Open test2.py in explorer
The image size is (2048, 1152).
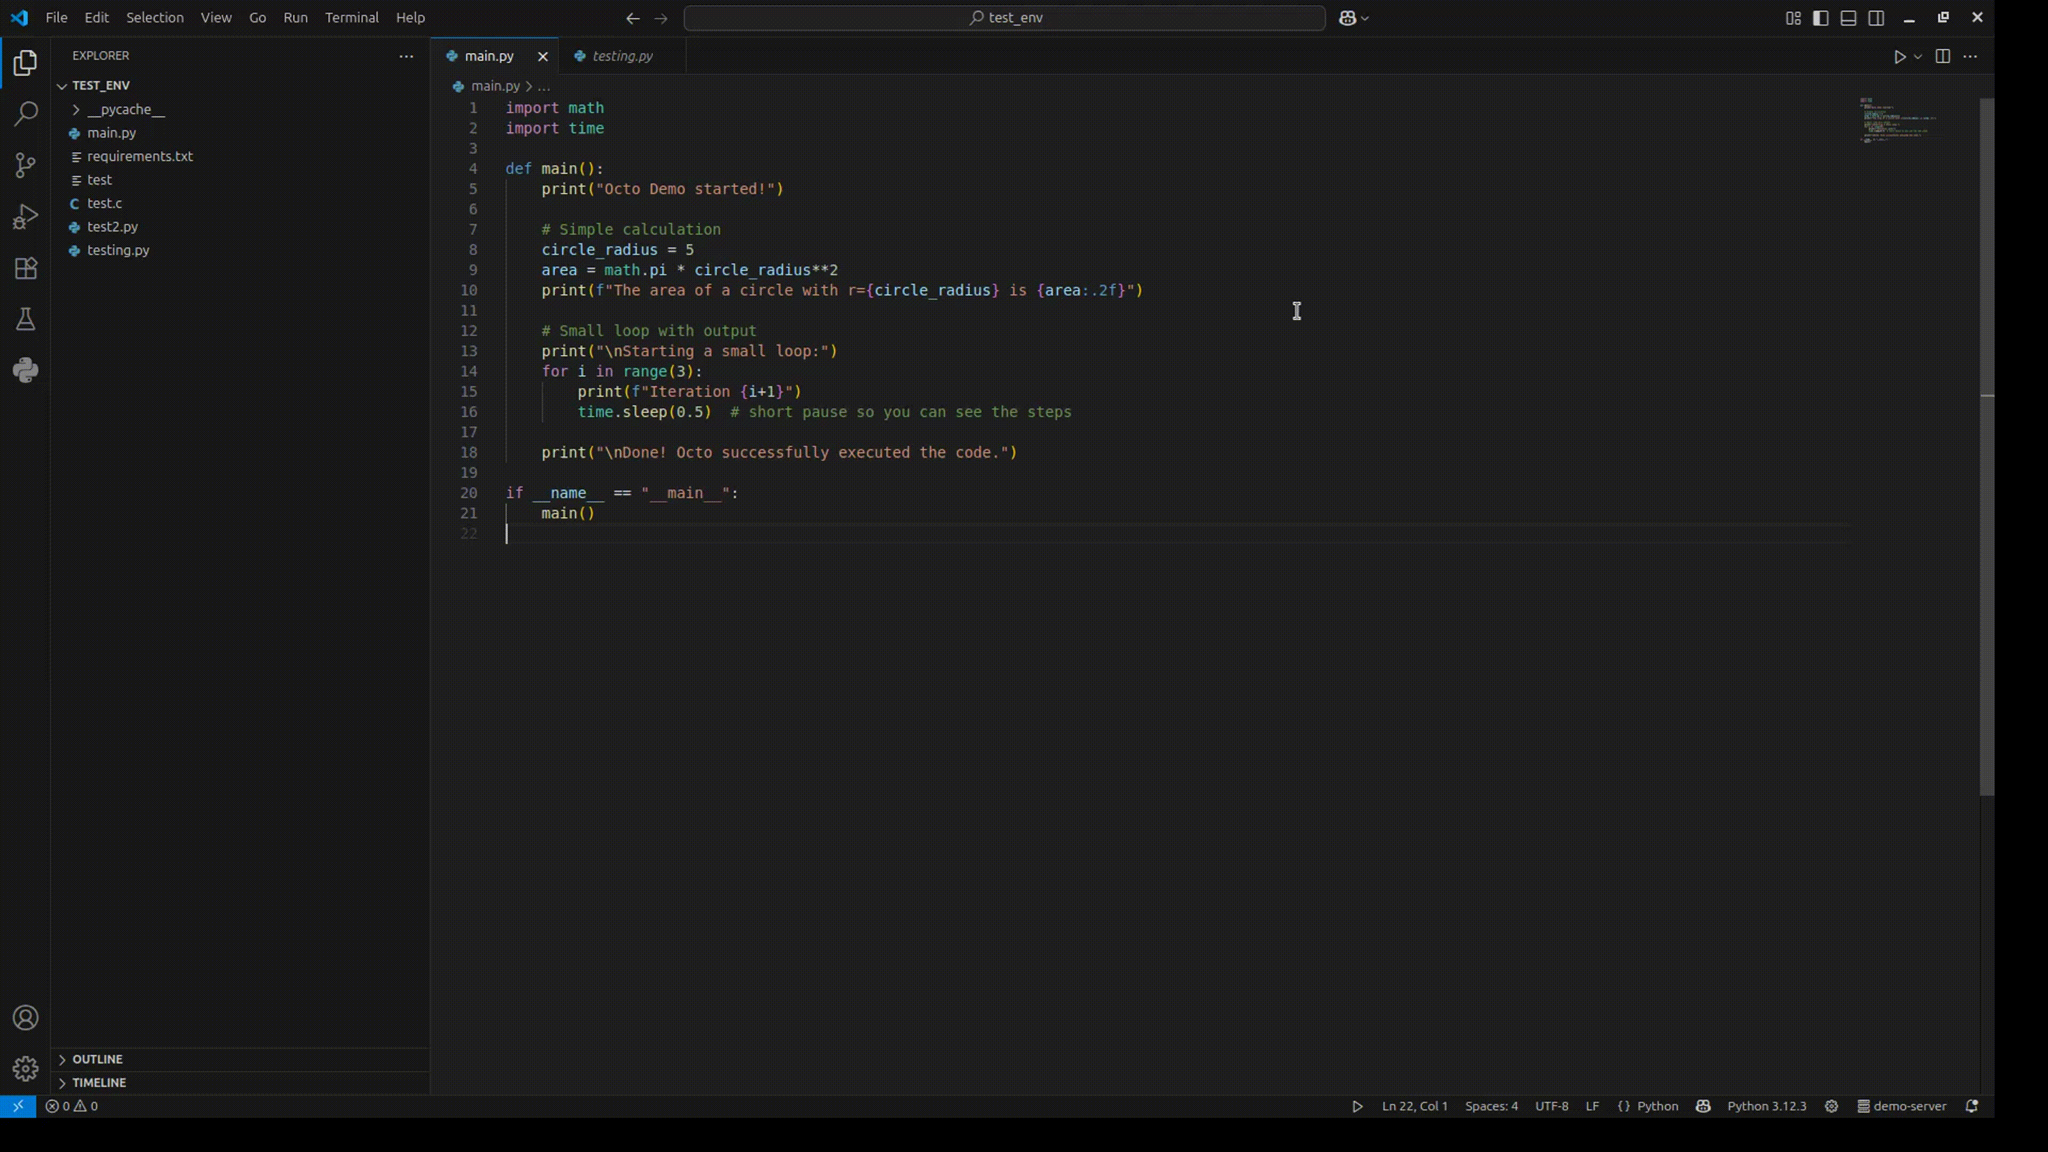(240, 227)
